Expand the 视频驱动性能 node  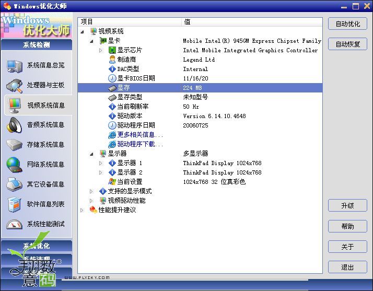click(91, 201)
